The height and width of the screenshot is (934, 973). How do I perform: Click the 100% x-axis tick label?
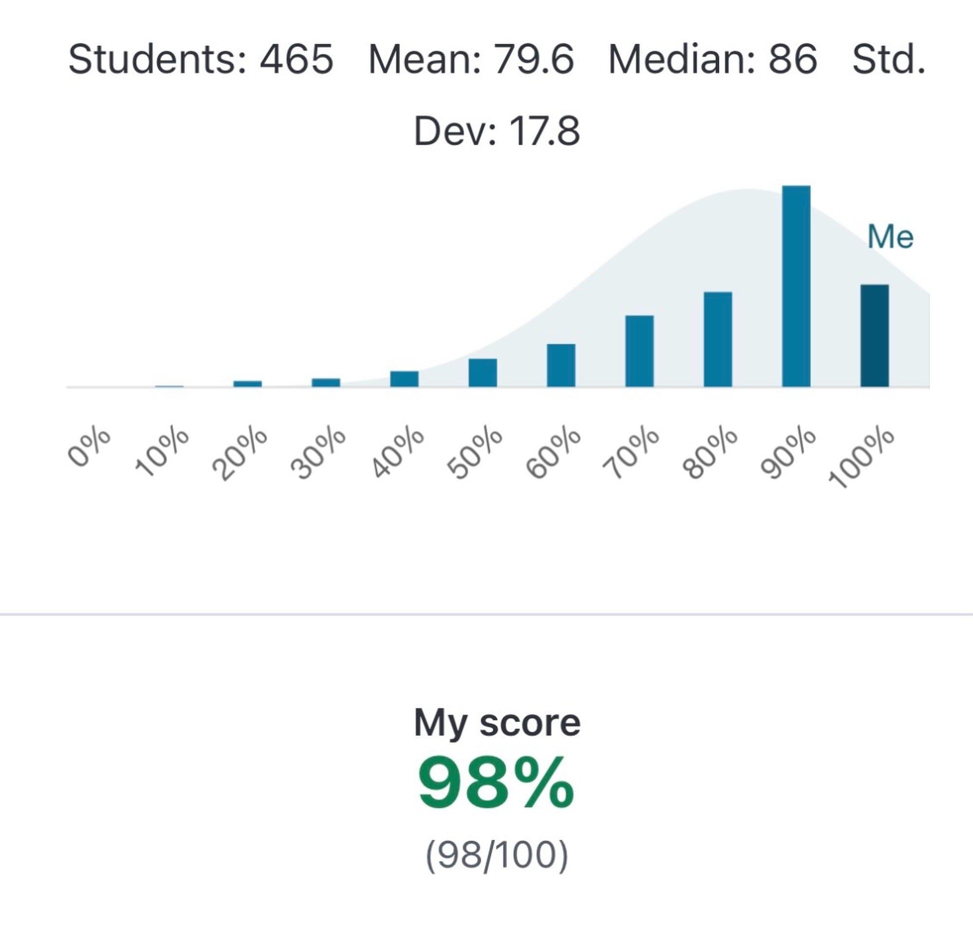tap(861, 458)
